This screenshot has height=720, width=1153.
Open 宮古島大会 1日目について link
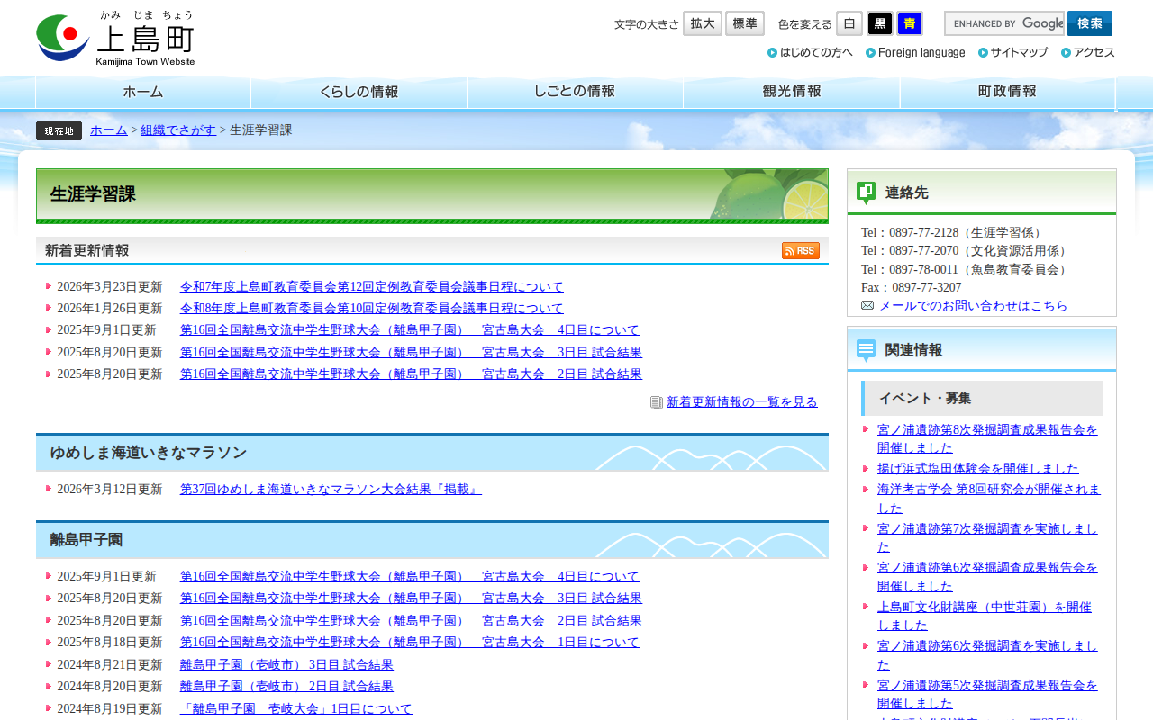point(410,643)
